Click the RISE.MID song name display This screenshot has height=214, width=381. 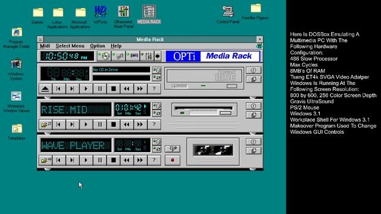click(76, 109)
